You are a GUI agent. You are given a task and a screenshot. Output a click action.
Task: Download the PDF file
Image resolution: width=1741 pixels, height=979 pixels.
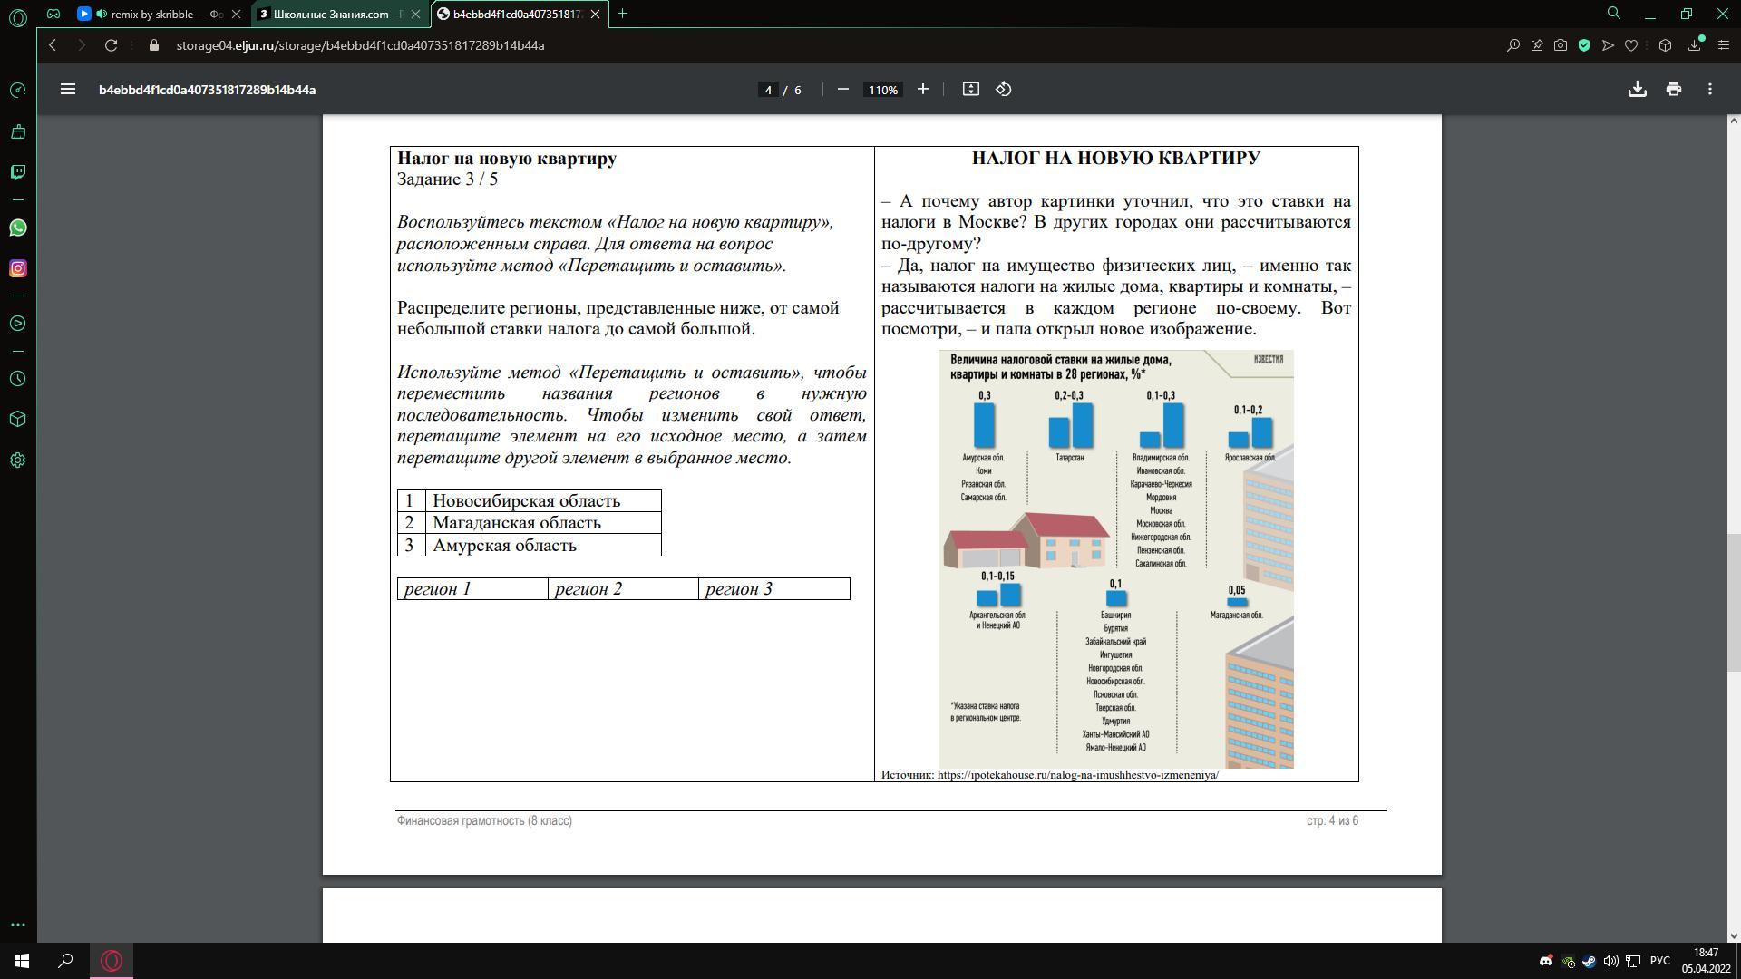pyautogui.click(x=1638, y=89)
